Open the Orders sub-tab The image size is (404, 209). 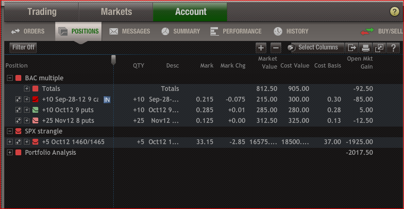(28, 31)
